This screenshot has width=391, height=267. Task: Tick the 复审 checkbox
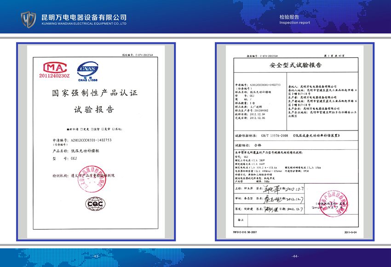point(103,130)
